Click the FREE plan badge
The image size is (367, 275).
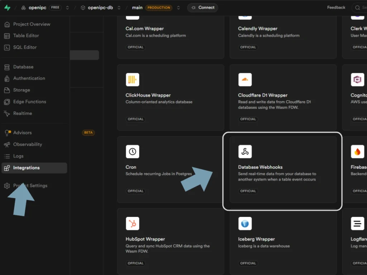point(55,8)
